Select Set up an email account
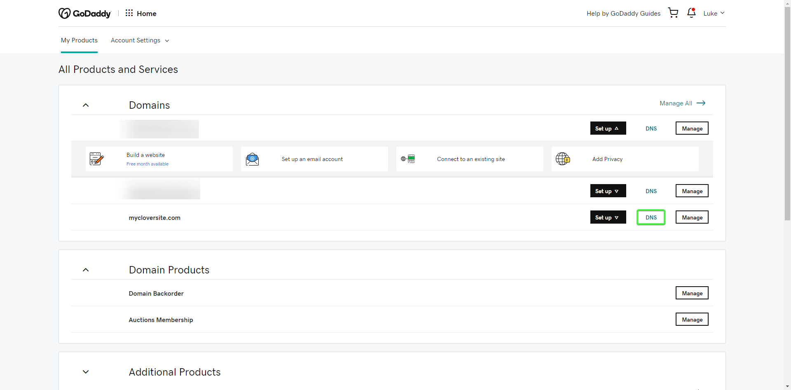The height and width of the screenshot is (390, 791). pos(314,159)
